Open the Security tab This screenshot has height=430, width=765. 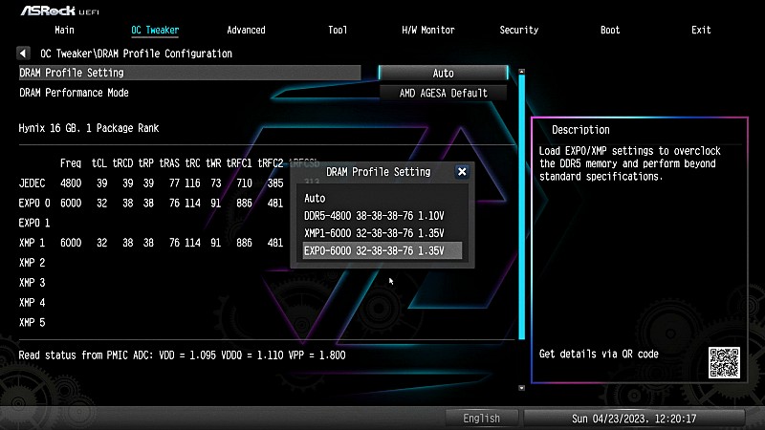(518, 31)
